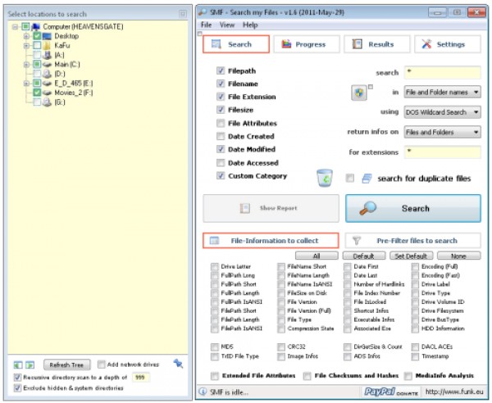Click the (G:) drive icon
This screenshot has width=492, height=403.
[x=48, y=102]
